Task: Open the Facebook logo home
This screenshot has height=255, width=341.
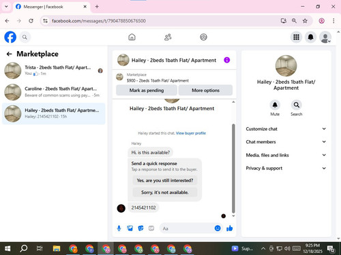Action: coord(10,37)
